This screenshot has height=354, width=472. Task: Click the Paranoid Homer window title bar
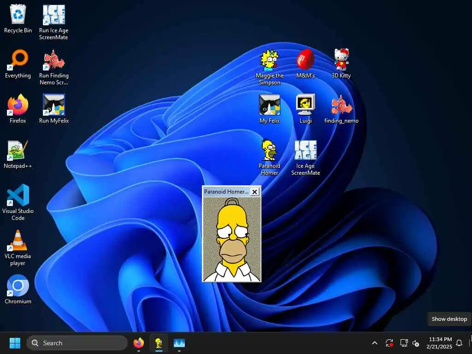226,192
